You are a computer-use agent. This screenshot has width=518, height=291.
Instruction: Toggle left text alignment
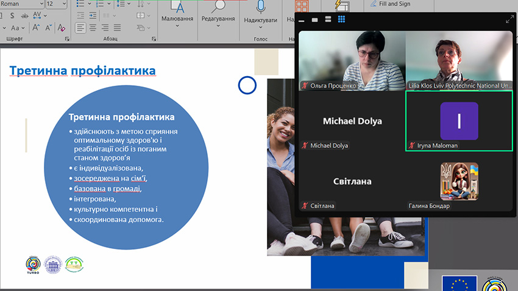coord(80,28)
